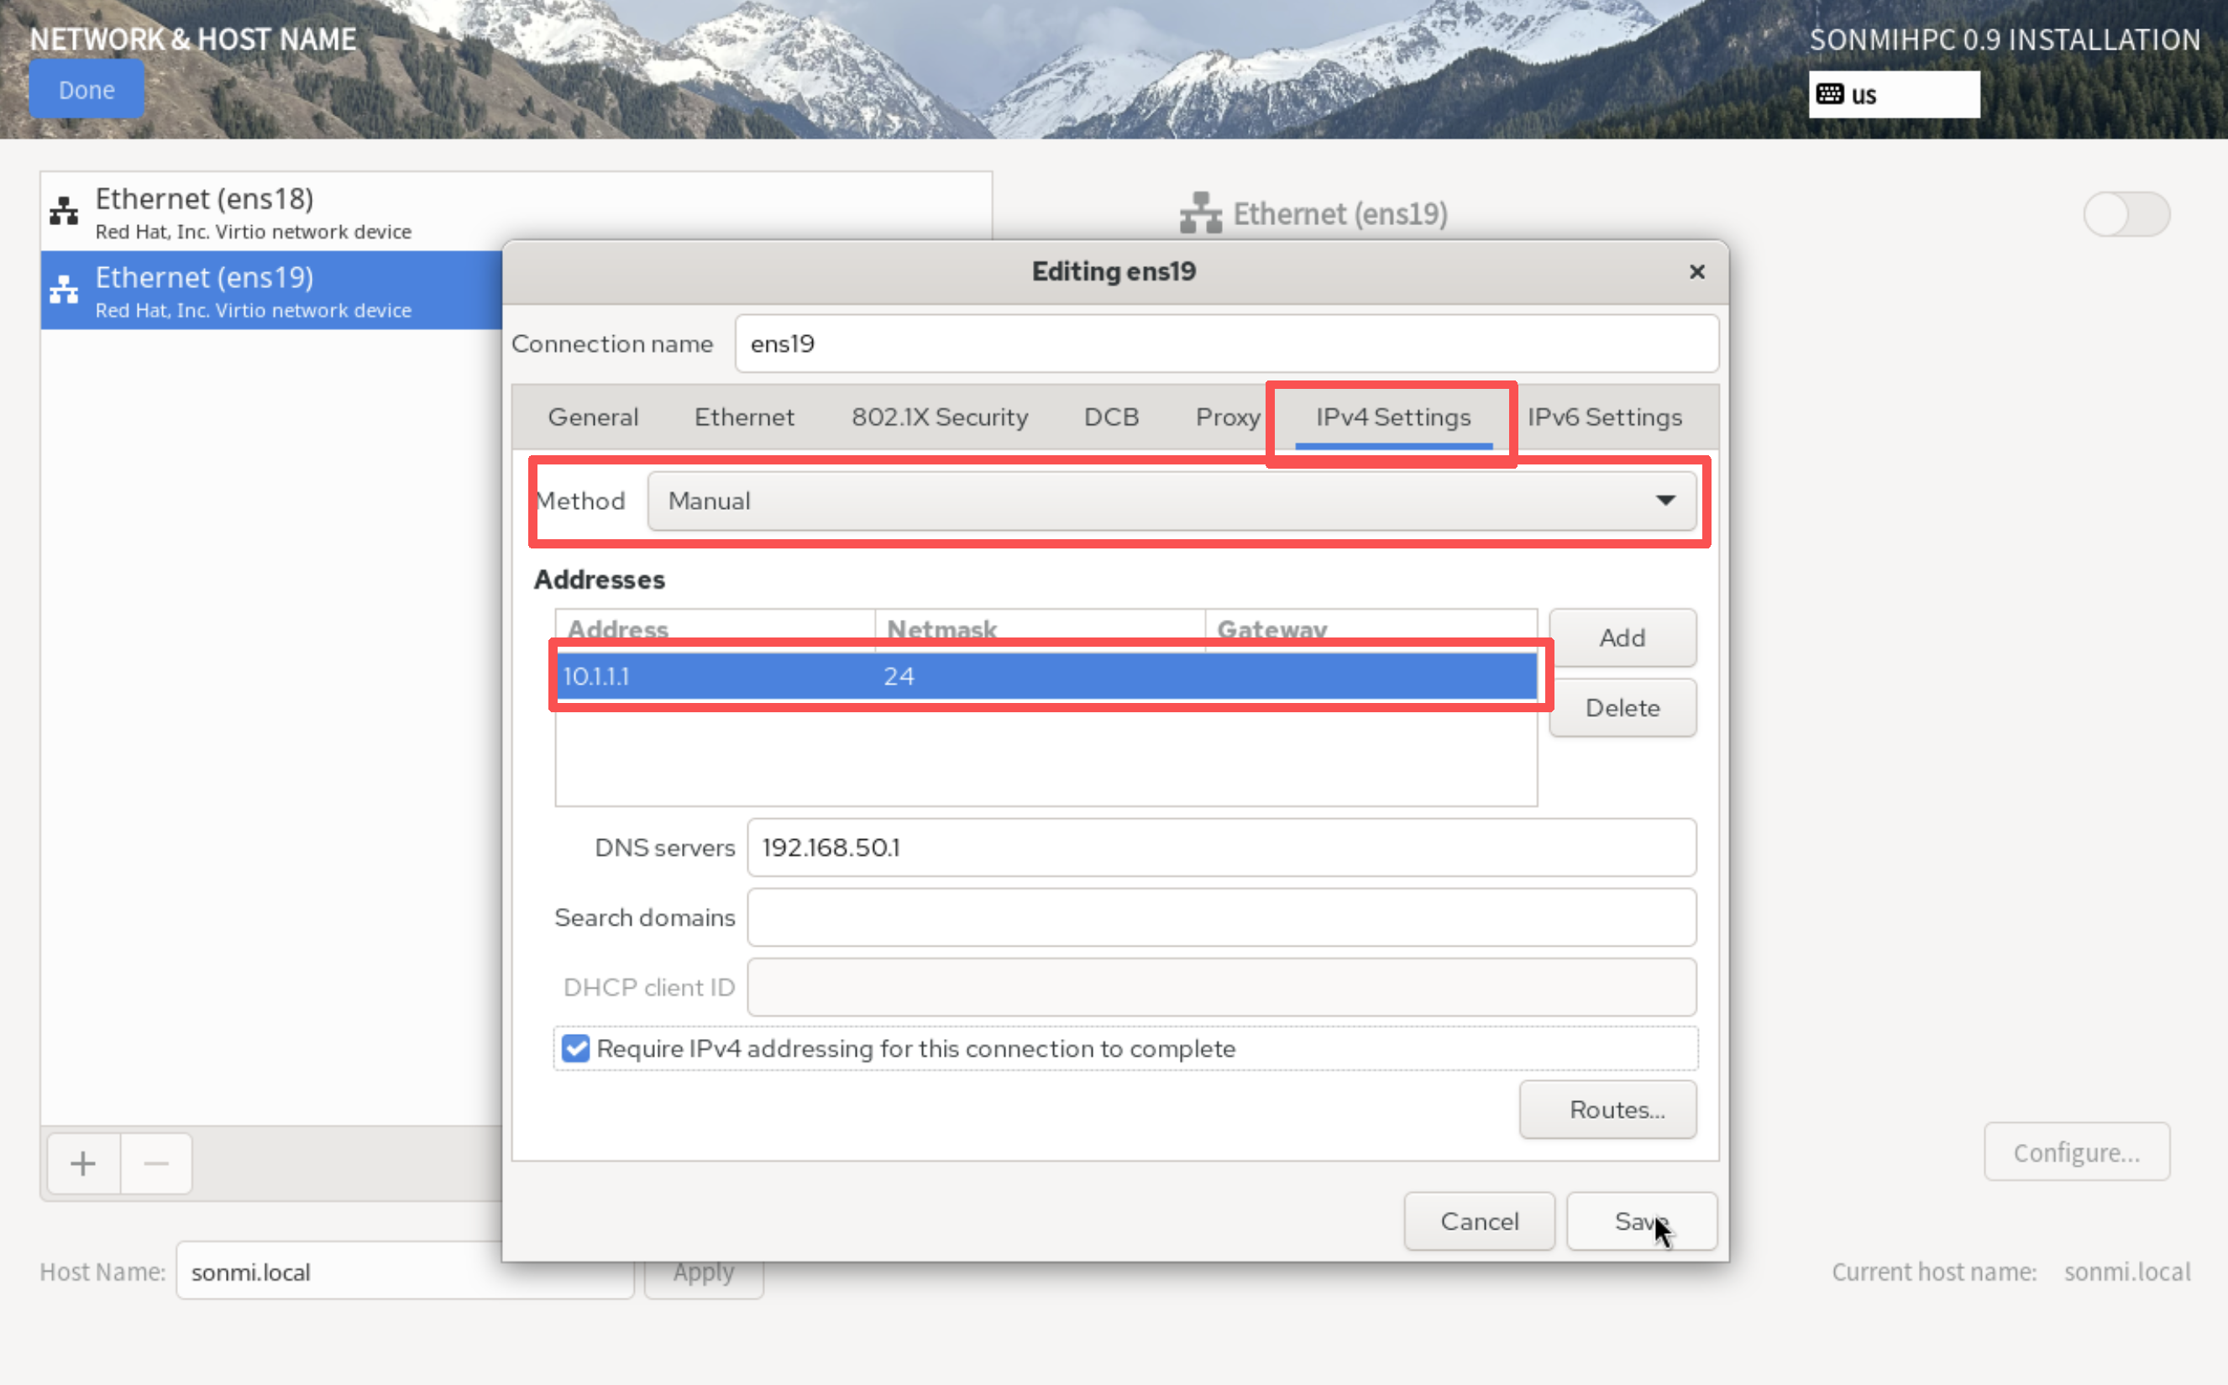
Task: Close the Editing ens19 dialog with X
Action: tap(1696, 272)
